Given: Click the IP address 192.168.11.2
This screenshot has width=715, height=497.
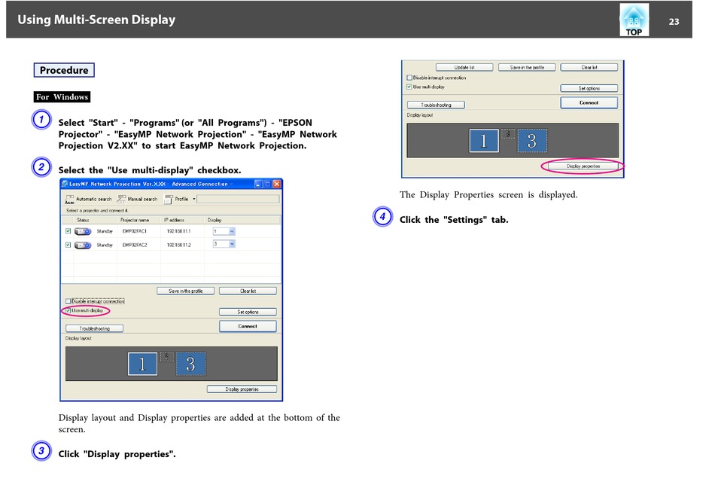Looking at the screenshot, I should click(179, 245).
